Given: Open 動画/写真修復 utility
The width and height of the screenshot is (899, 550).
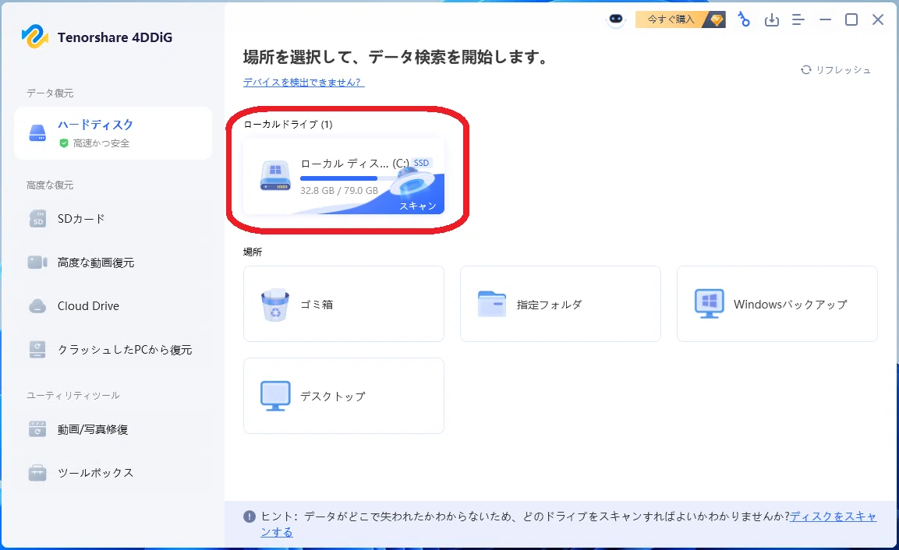Looking at the screenshot, I should coord(113,429).
